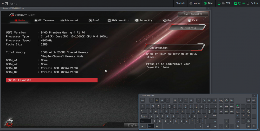260x131 pixels.
Task: Toggle the left Alt modifier key
Action: point(159,126)
